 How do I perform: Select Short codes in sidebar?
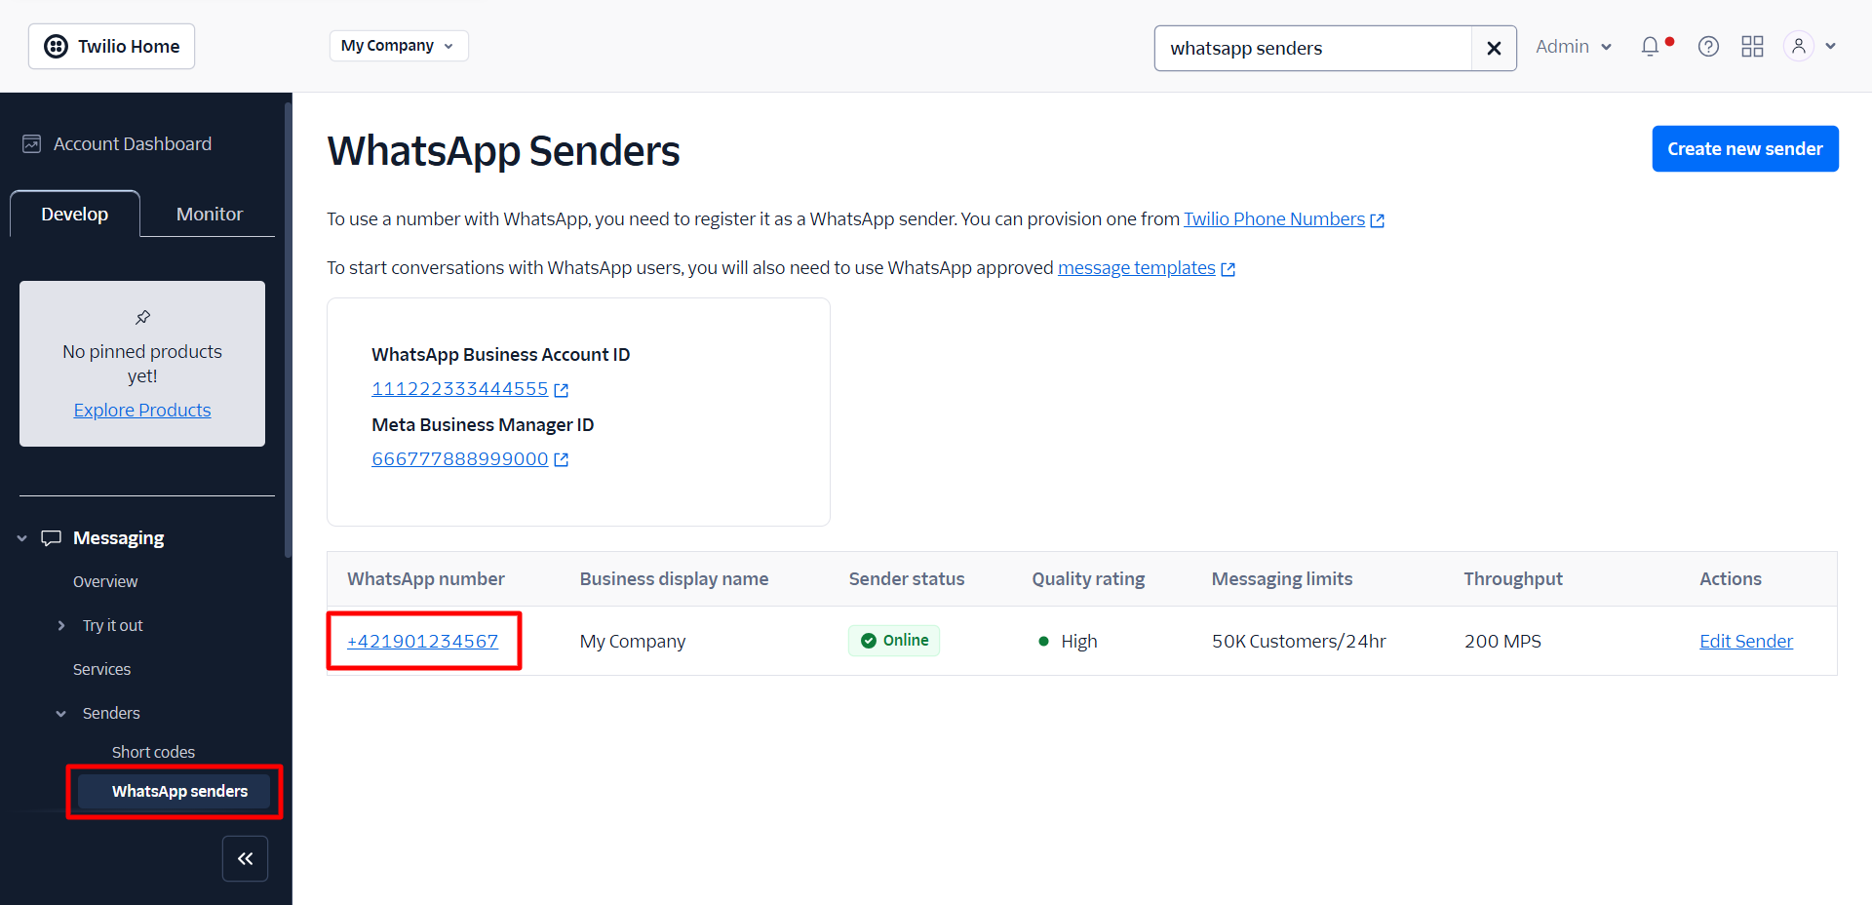[x=153, y=753]
